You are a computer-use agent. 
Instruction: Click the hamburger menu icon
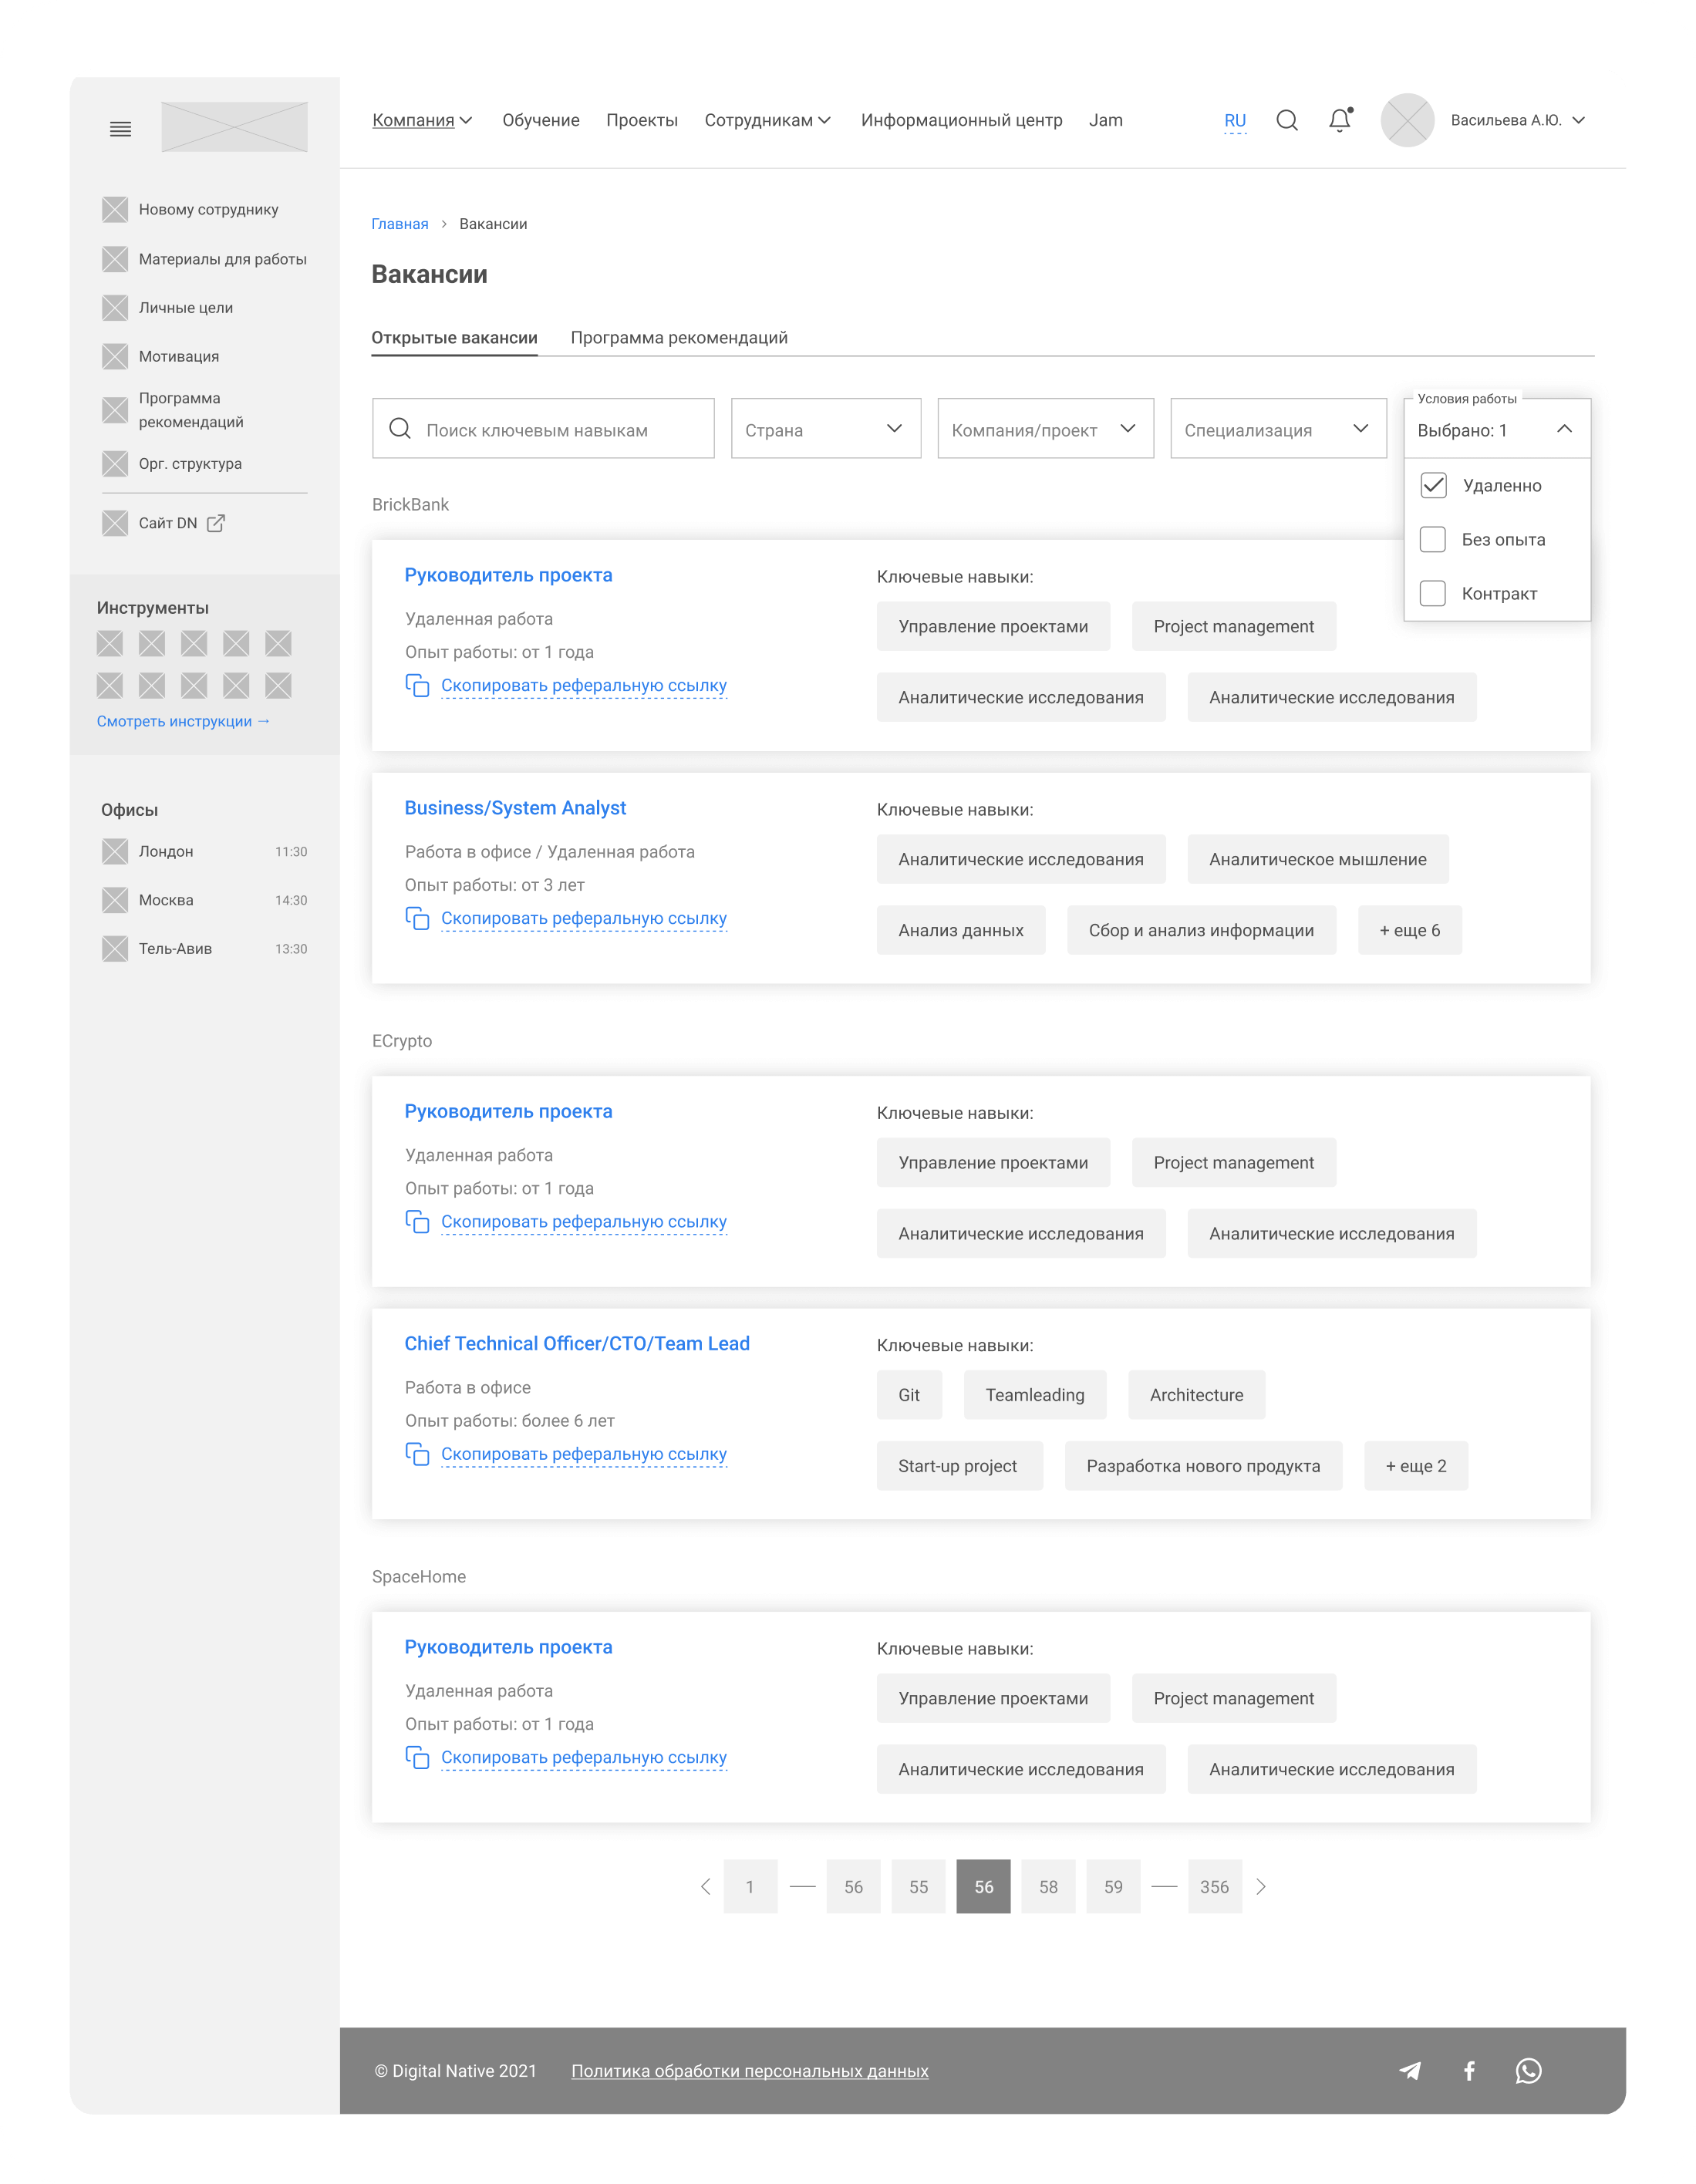(x=120, y=129)
